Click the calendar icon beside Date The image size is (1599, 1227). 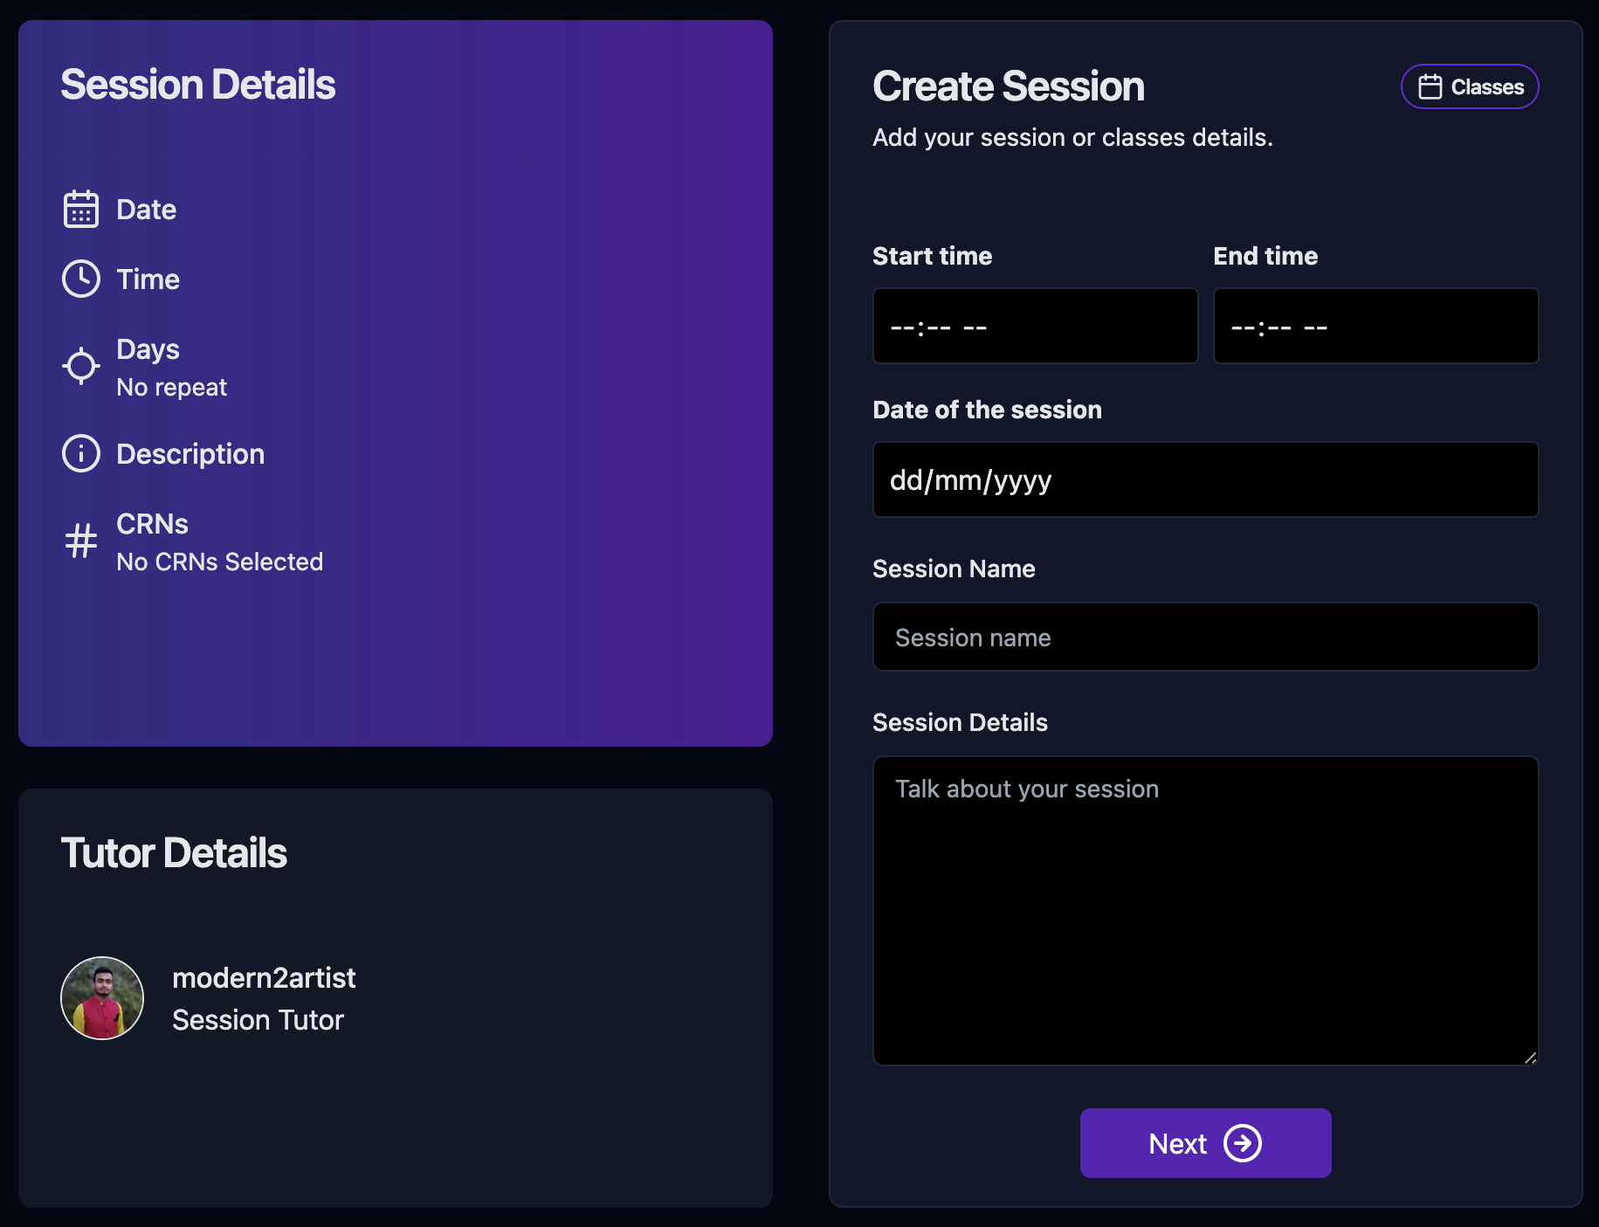(x=81, y=210)
